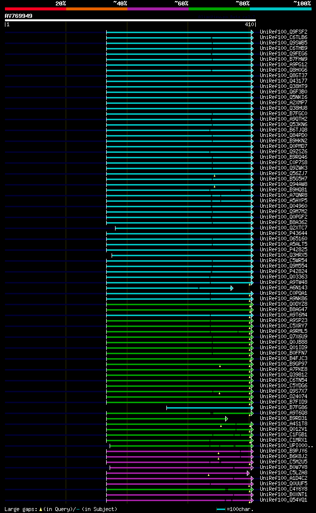The width and height of the screenshot is (316, 513).
Task: Click the UniRef100_Q7X6U9 label
Action: (283, 337)
